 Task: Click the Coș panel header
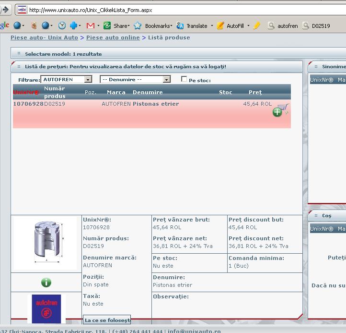[327, 215]
